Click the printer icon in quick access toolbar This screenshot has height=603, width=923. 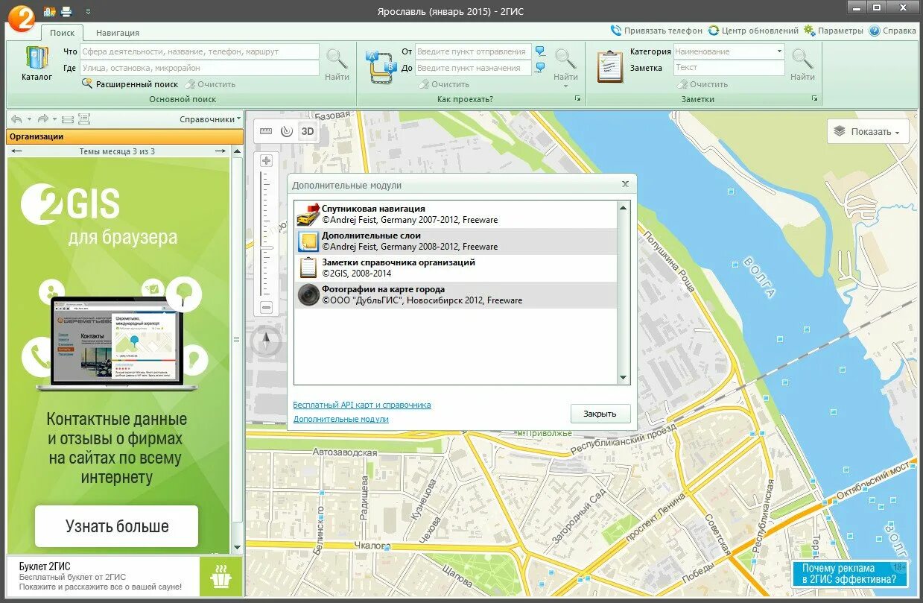66,11
